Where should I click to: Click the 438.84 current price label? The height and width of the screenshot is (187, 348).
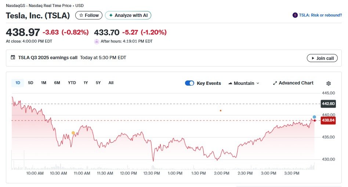click(328, 120)
